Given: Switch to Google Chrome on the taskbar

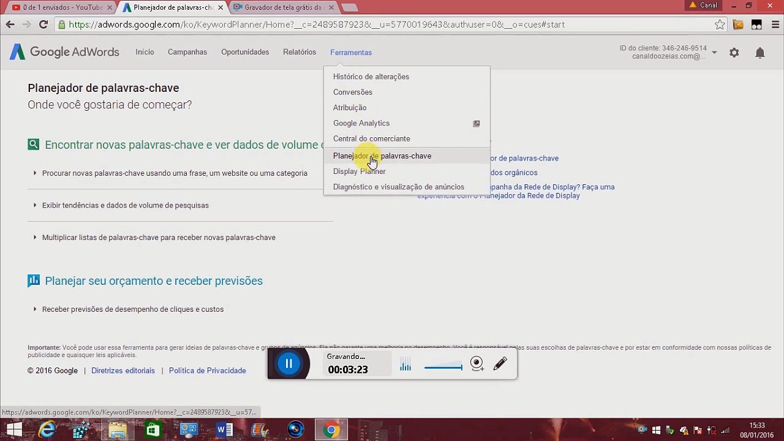Looking at the screenshot, I should pyautogui.click(x=331, y=430).
